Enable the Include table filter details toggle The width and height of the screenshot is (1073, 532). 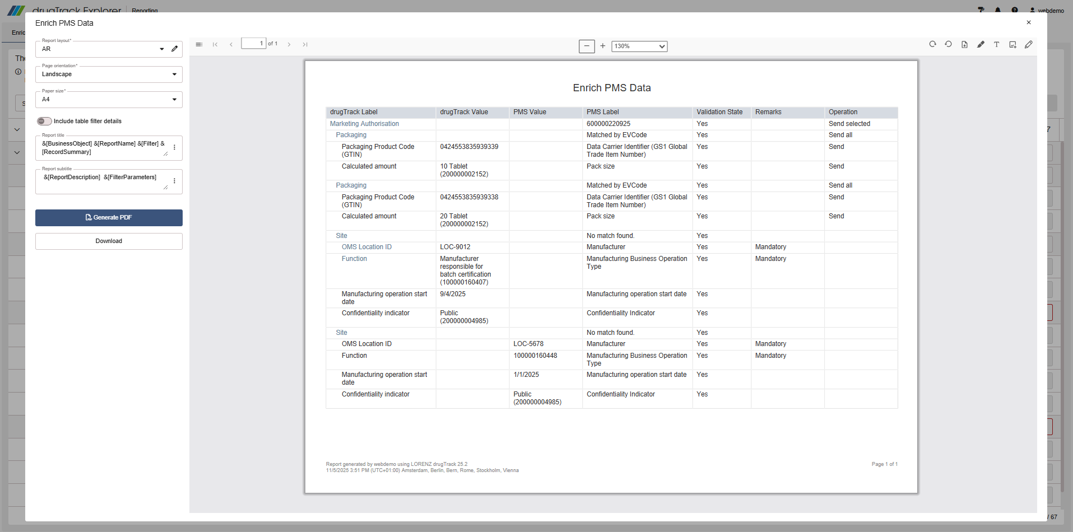(x=44, y=121)
